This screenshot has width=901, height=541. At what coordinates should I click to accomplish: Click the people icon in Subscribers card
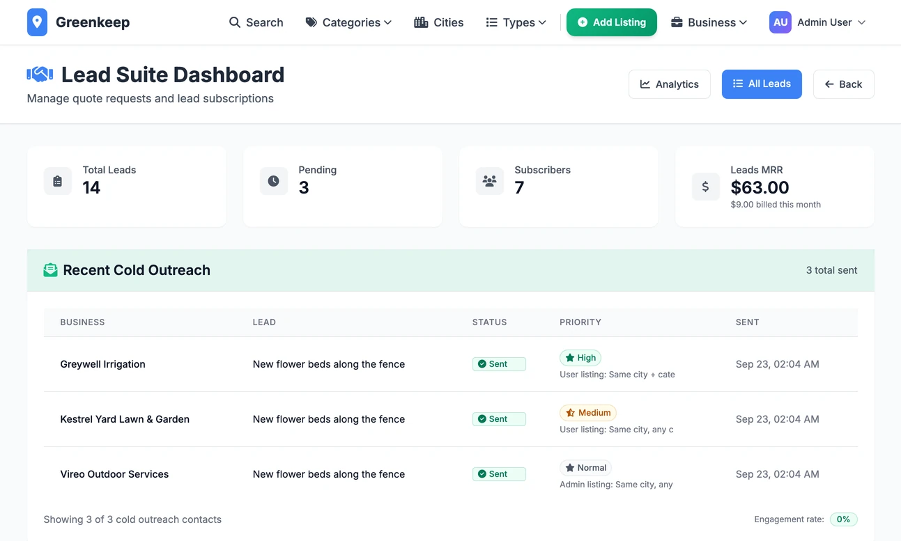(490, 181)
